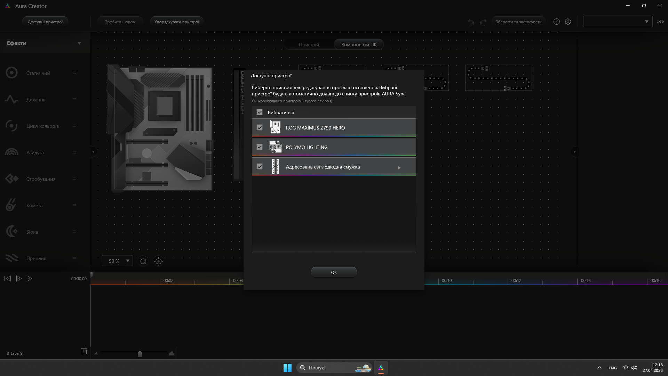Image resolution: width=668 pixels, height=376 pixels.
Task: Click the Зберегти та застосувати button
Action: (518, 22)
